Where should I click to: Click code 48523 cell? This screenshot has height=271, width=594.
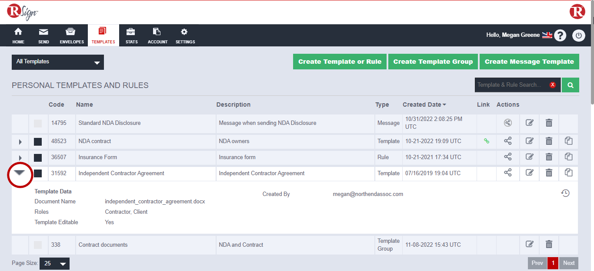62,141
